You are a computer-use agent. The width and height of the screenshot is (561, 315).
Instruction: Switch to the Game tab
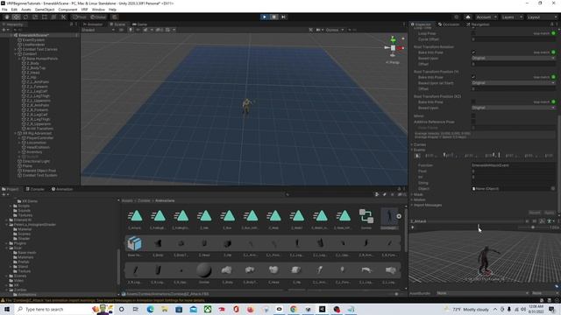tap(140, 24)
